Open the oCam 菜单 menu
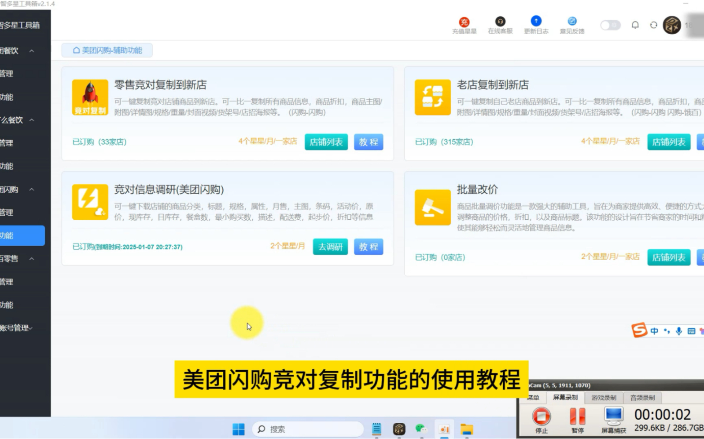The height and width of the screenshot is (439, 704). tap(533, 397)
